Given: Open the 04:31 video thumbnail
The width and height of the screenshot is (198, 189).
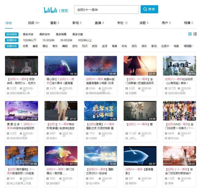Looking at the screenshot, I should 180,156.
